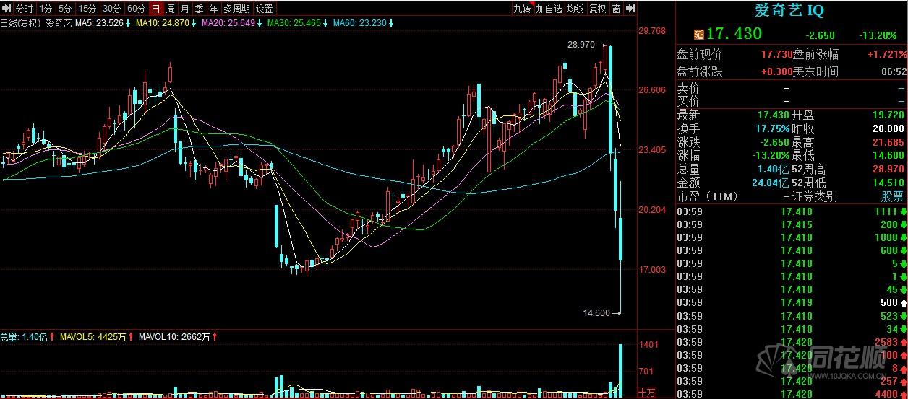Select the 30分 period tab
Image resolution: width=908 pixels, height=399 pixels.
pyautogui.click(x=111, y=9)
